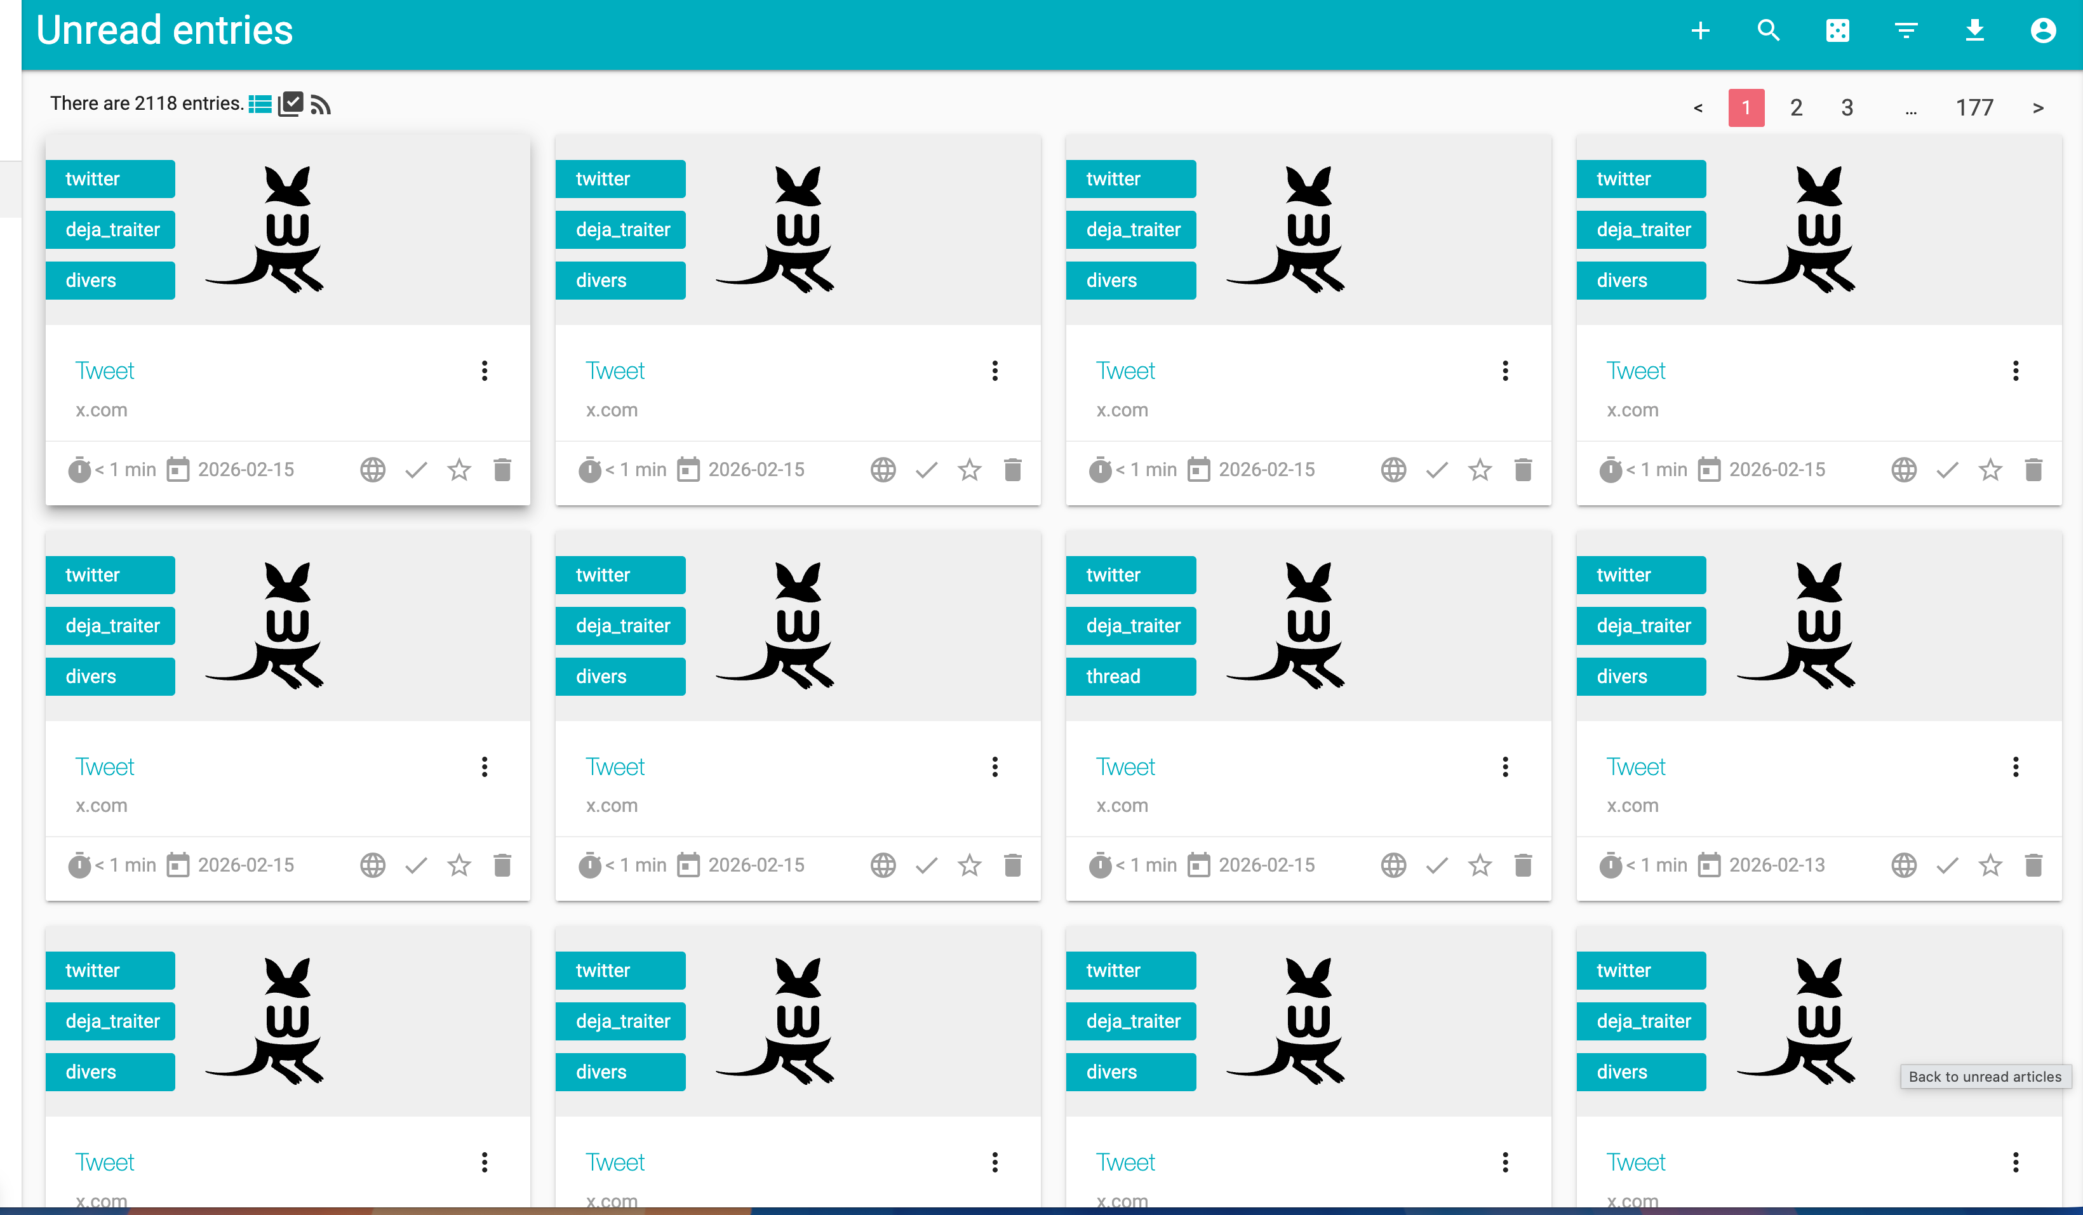Star the card dated 2026-02-13
Image resolution: width=2083 pixels, height=1215 pixels.
[1990, 866]
